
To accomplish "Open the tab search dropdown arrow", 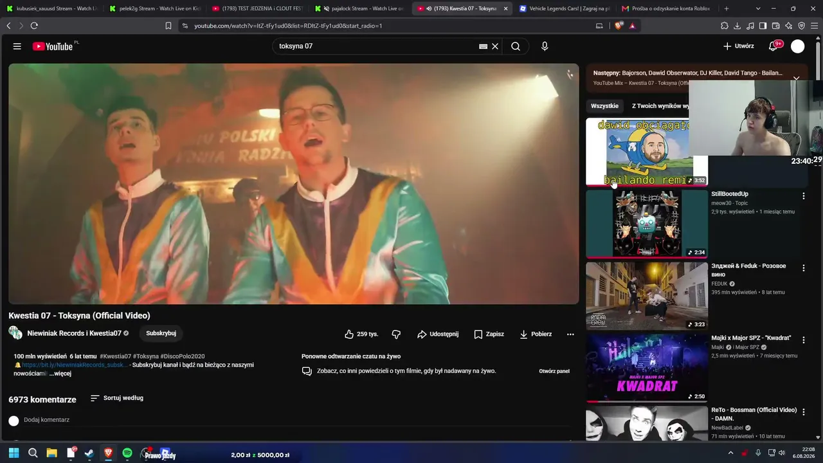I will [x=758, y=8].
